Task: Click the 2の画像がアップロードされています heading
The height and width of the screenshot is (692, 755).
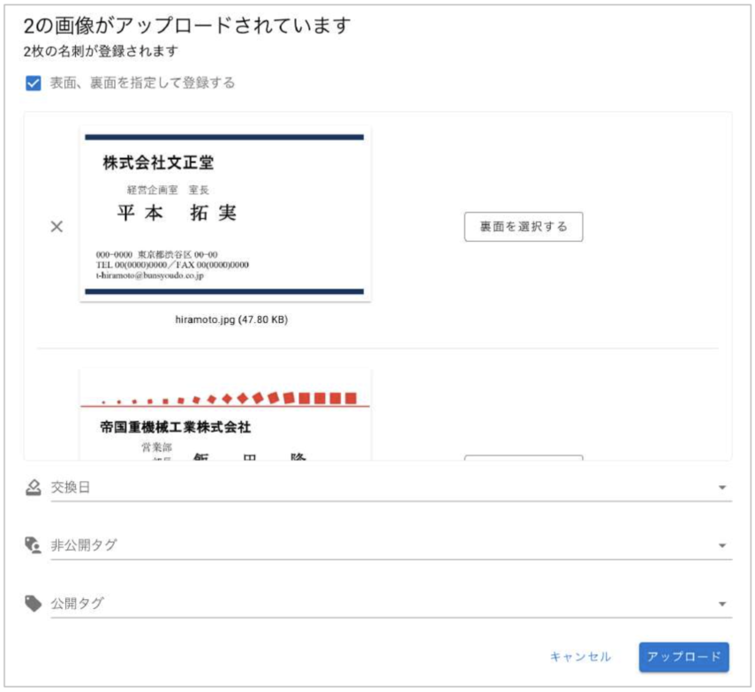Action: [187, 26]
